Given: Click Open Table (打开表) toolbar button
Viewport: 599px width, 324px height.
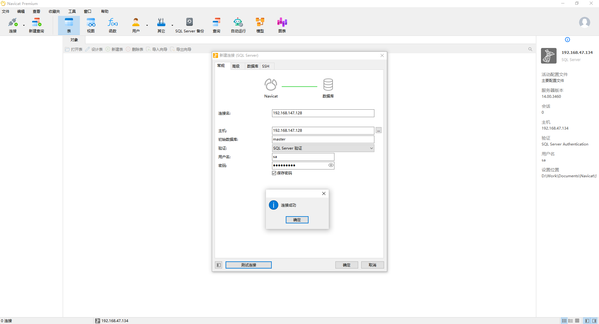Looking at the screenshot, I should point(74,50).
